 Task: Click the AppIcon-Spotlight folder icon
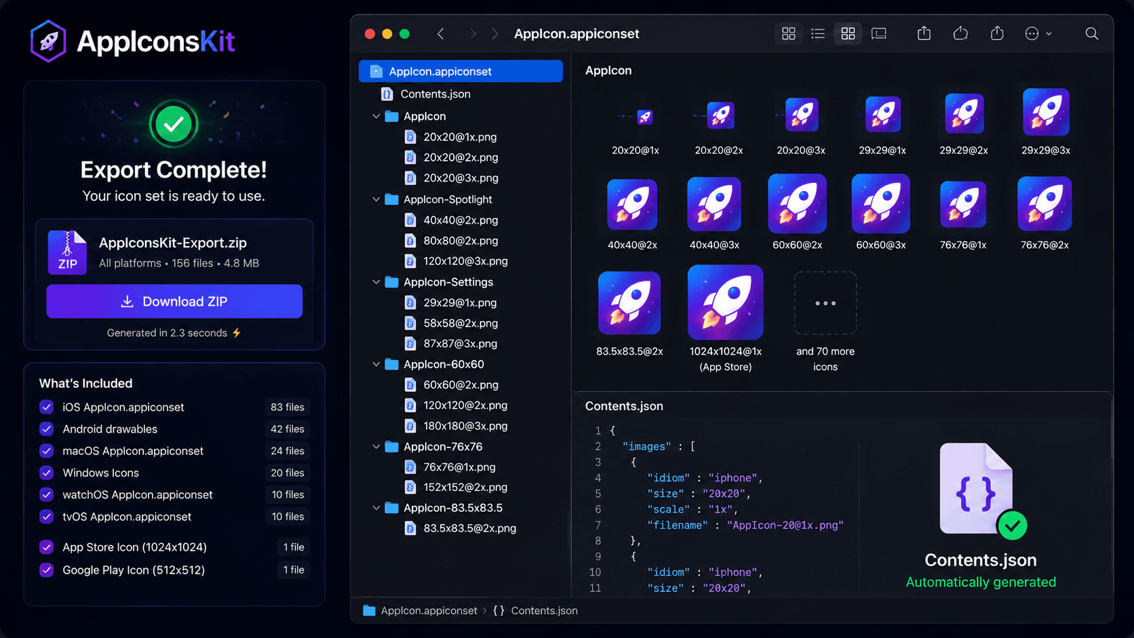tap(391, 199)
